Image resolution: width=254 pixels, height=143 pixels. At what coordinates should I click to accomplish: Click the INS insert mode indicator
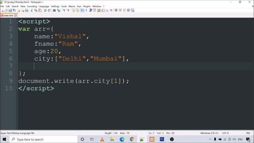248,133
